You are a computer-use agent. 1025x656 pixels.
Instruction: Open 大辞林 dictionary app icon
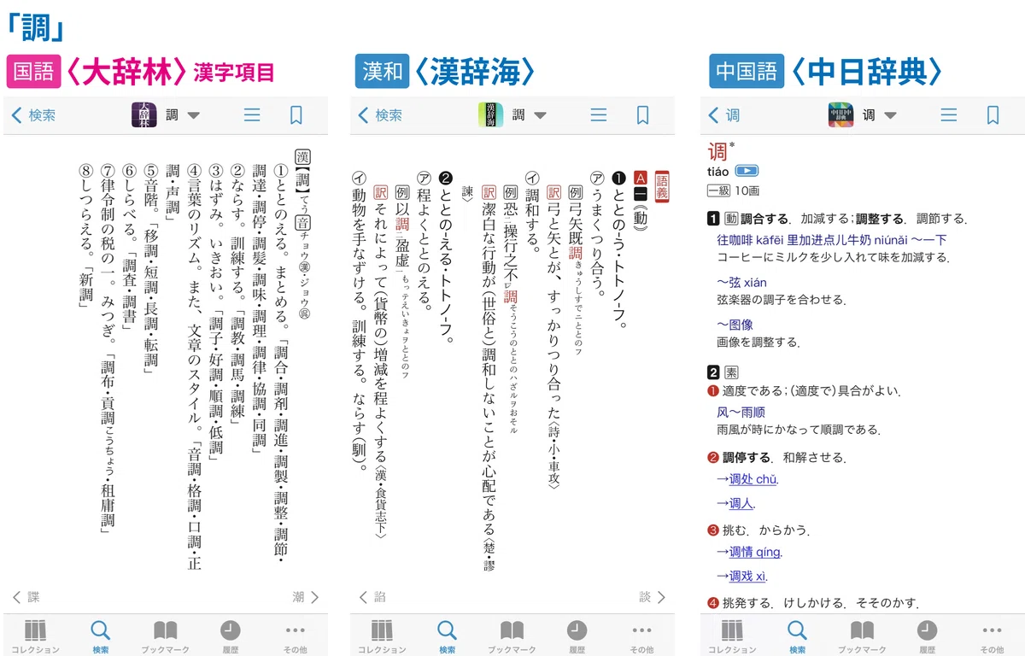[x=143, y=115]
